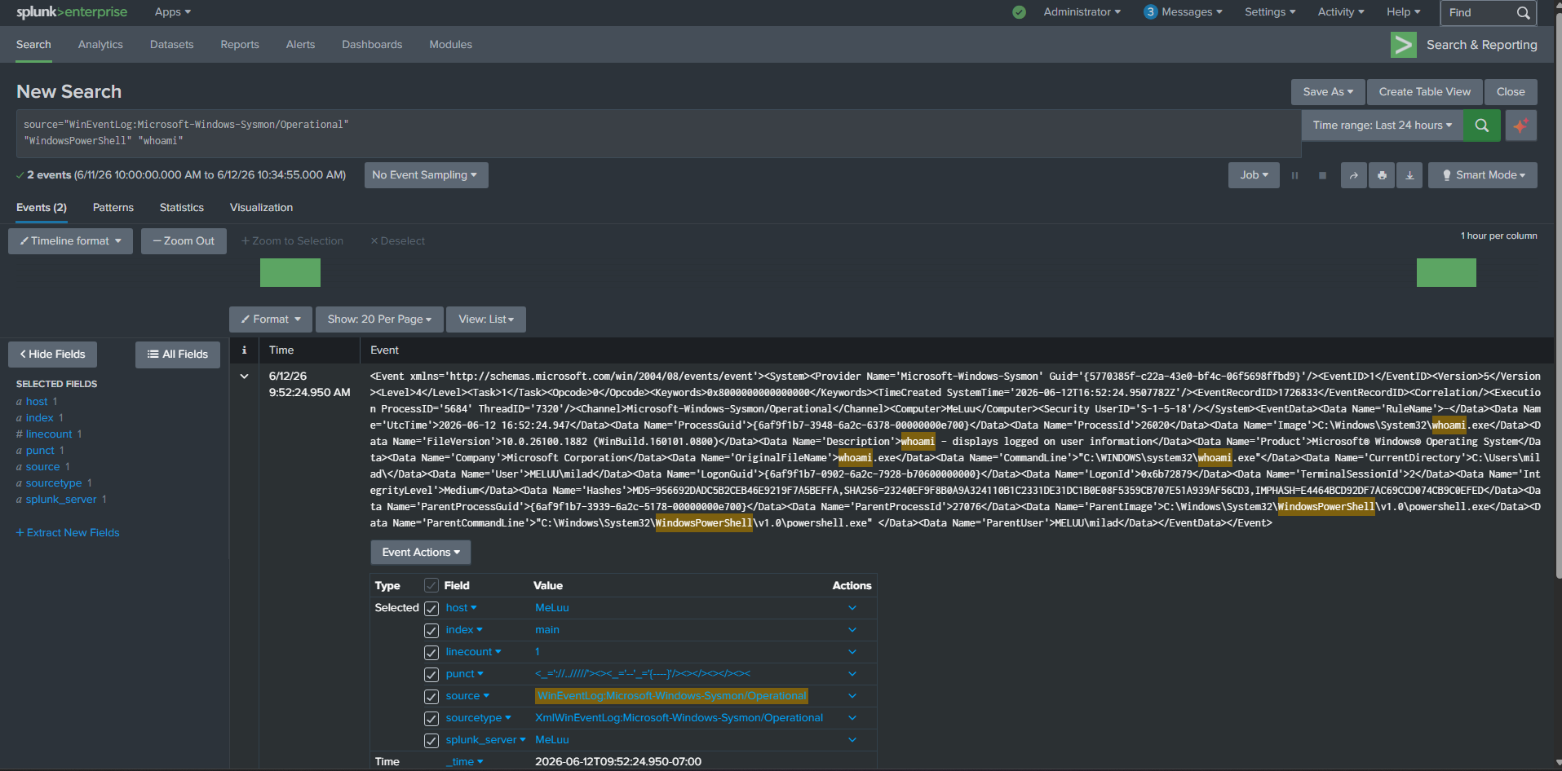Open actions for linecount field row

pyautogui.click(x=852, y=652)
